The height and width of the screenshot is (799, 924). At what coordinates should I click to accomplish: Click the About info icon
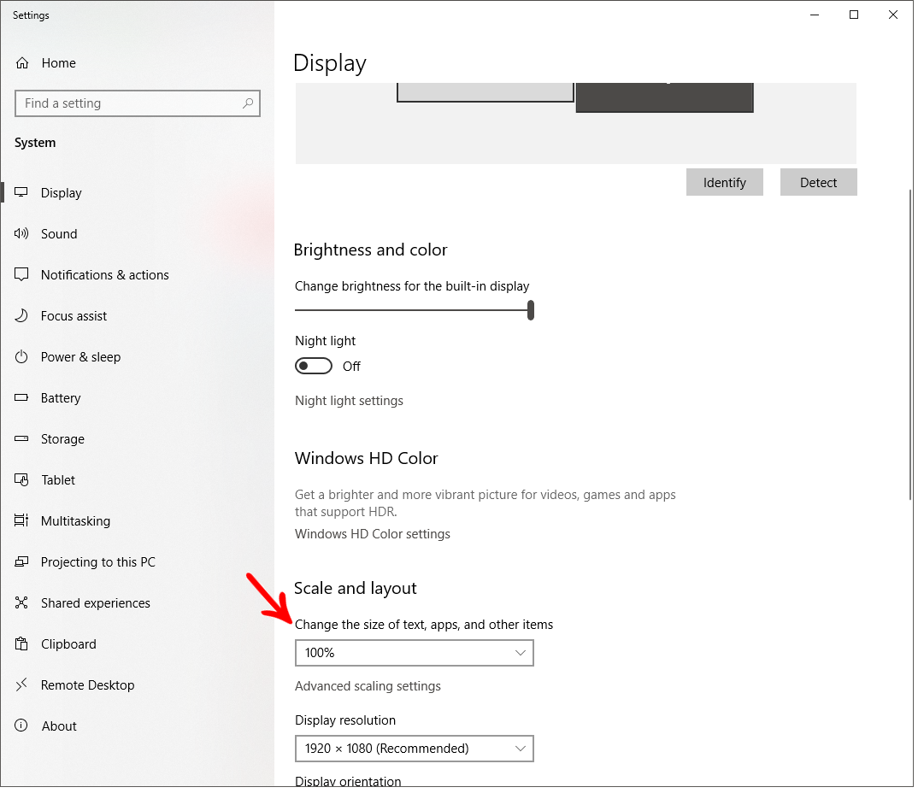[21, 726]
